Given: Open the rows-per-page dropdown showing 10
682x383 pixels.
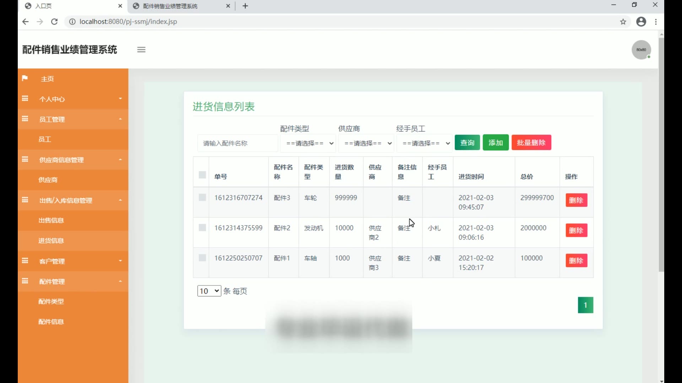Looking at the screenshot, I should (209, 291).
